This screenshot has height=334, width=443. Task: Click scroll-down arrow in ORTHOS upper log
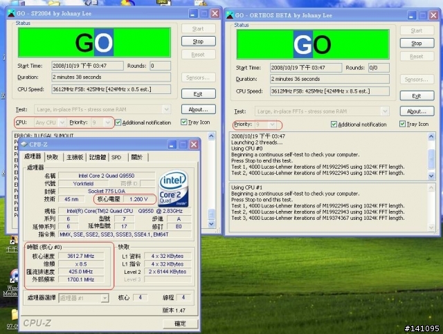431,176
